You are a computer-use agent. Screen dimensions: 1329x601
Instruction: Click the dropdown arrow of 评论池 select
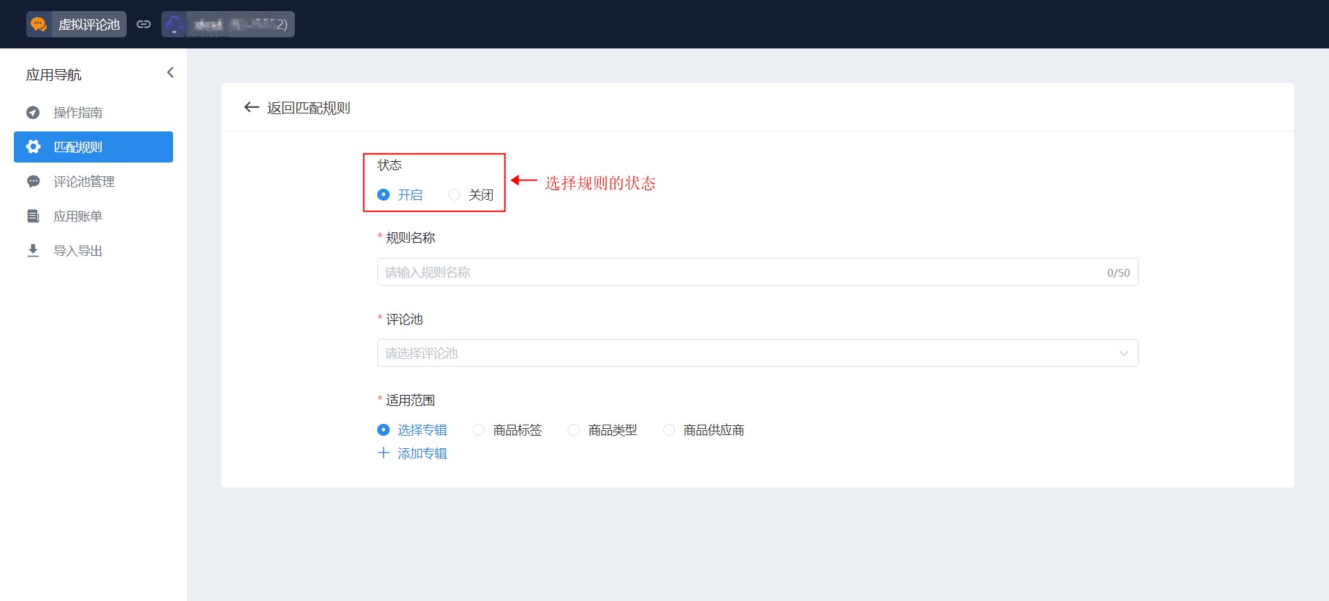pos(1123,353)
